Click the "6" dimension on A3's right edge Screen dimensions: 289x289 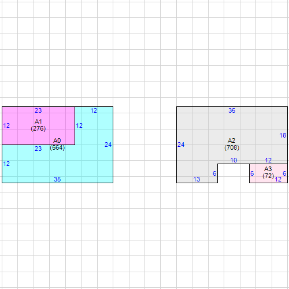[x=284, y=173]
